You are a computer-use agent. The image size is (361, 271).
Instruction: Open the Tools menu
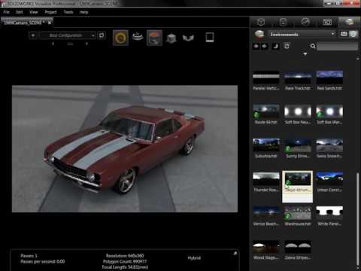tap(68, 12)
